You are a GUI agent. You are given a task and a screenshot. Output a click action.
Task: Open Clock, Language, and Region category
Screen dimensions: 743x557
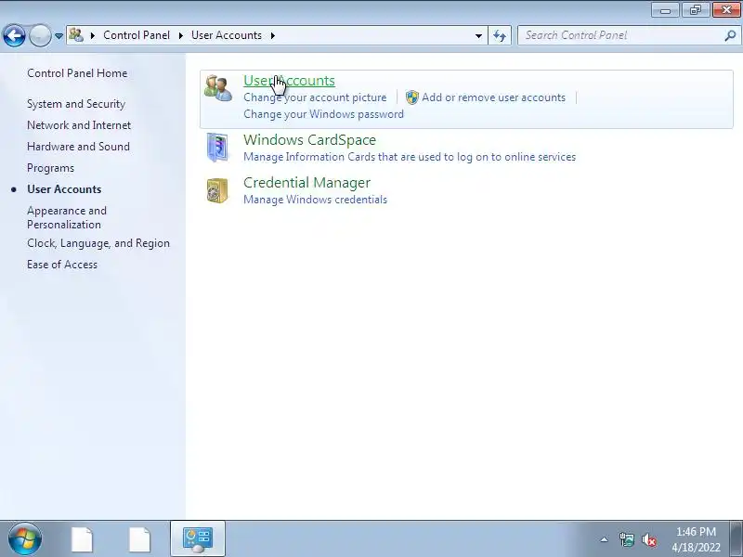[x=98, y=243]
